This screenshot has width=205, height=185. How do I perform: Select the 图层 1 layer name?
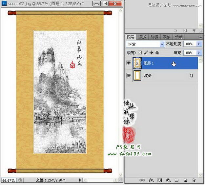148,63
